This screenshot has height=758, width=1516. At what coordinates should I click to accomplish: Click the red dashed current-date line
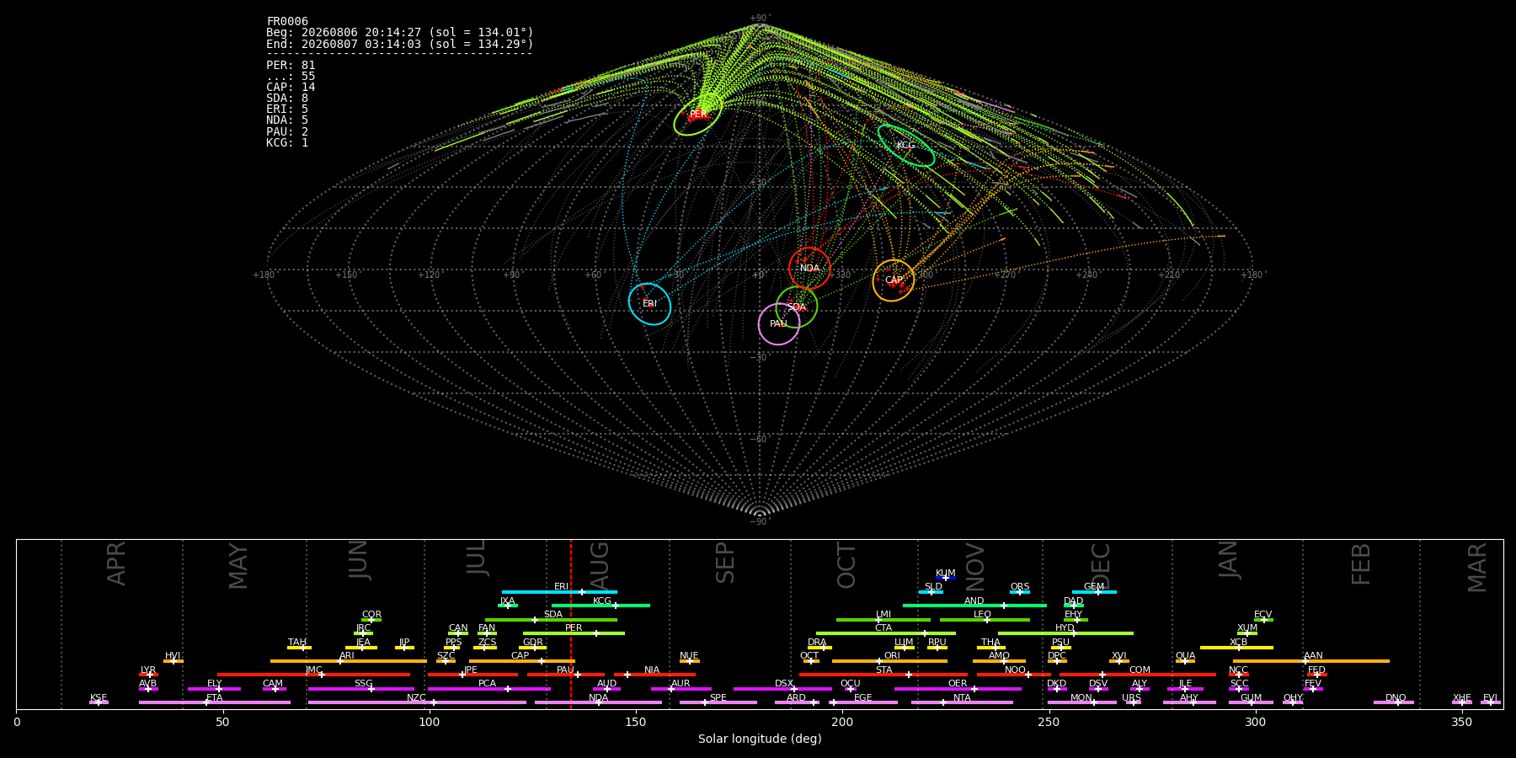(571, 623)
